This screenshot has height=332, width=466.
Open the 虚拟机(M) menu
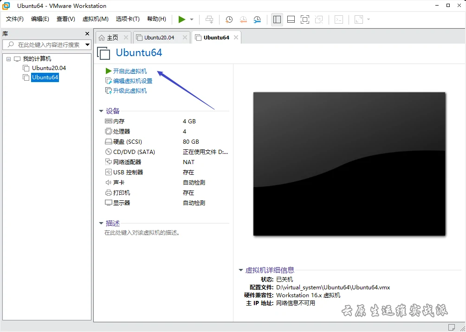(96, 19)
